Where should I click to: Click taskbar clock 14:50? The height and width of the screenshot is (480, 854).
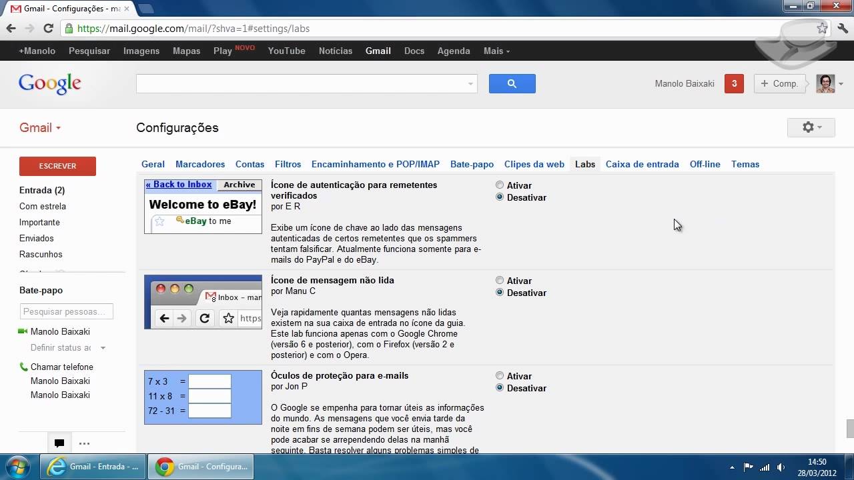(x=817, y=462)
